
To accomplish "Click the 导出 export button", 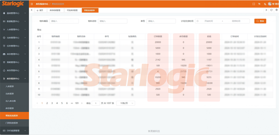I will pyautogui.click(x=39, y=30).
